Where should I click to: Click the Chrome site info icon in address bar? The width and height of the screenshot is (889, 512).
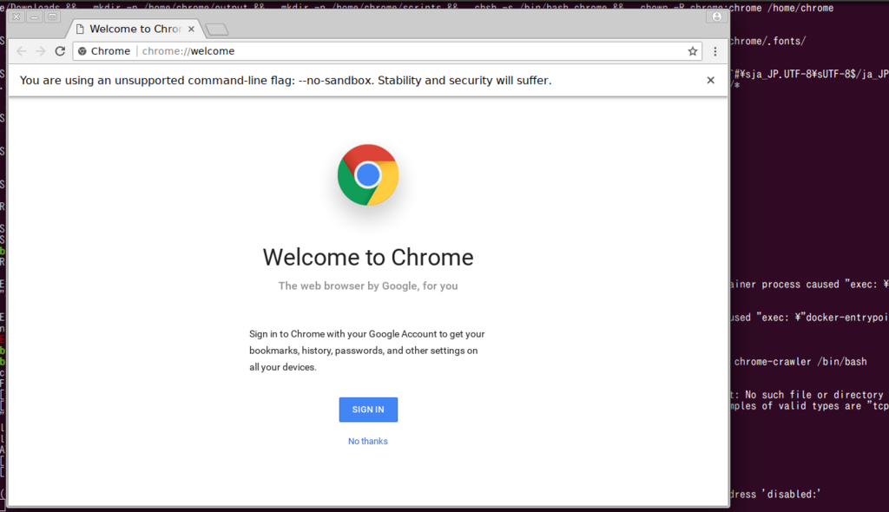pyautogui.click(x=82, y=51)
